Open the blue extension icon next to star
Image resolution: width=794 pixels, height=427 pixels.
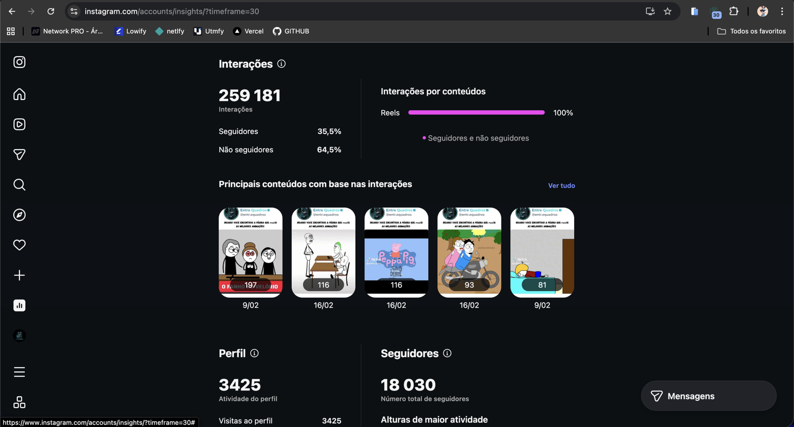[695, 11]
